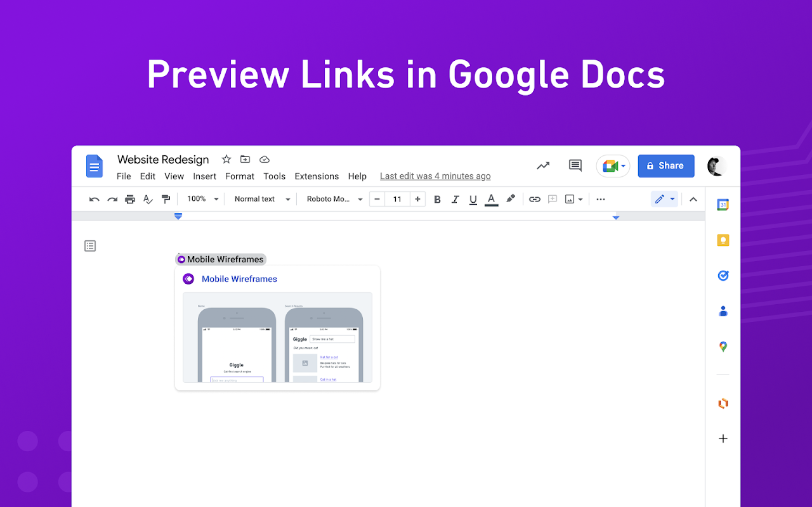The width and height of the screenshot is (812, 507).
Task: Open the Roboto Mono font dropdown
Action: (334, 199)
